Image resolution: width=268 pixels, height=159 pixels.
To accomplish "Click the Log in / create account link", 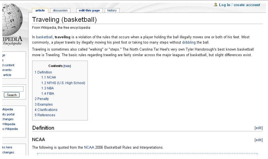I will (x=239, y=5).
